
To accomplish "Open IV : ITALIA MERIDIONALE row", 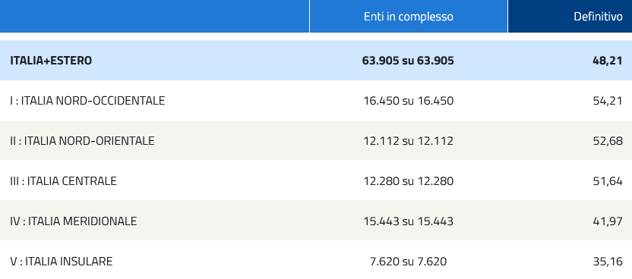I will pyautogui.click(x=316, y=221).
